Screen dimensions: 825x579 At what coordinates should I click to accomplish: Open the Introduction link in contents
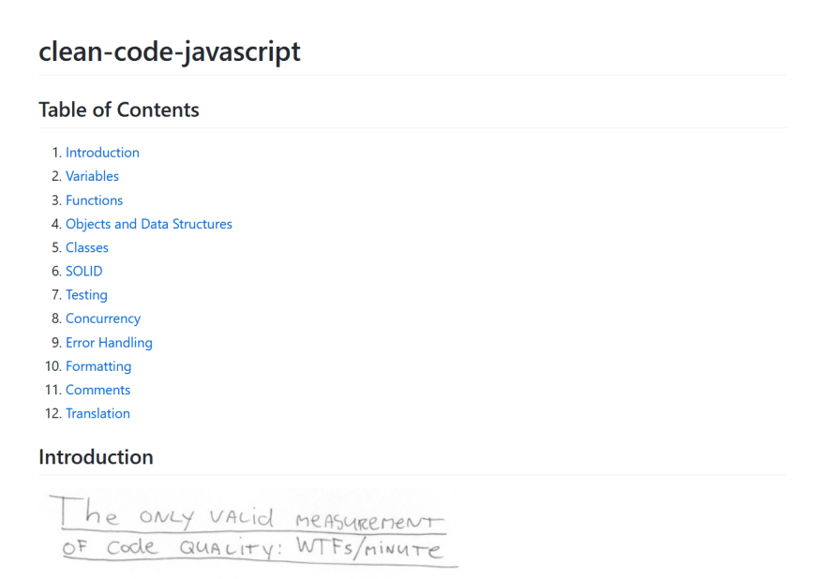point(102,153)
